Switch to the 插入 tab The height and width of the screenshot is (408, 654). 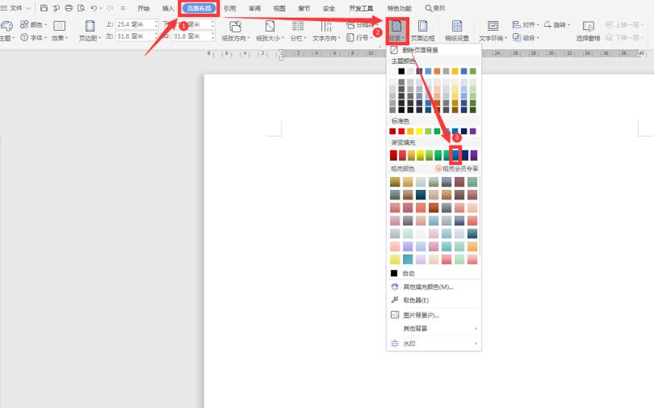tap(168, 8)
